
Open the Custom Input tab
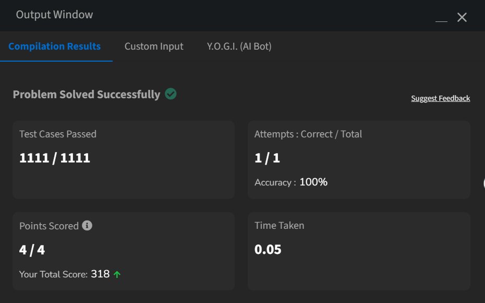[x=154, y=46]
